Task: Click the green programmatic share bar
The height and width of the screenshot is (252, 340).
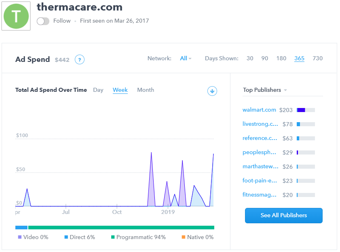Action: 121,227
